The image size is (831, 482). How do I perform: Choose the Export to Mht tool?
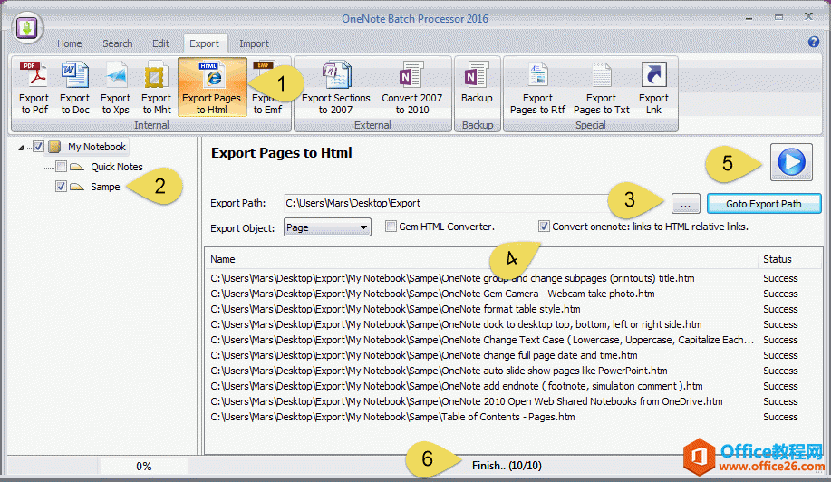pyautogui.click(x=156, y=87)
